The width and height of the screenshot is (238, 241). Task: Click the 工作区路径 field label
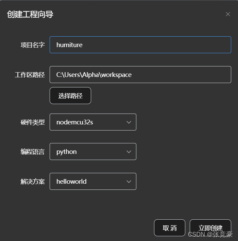click(30, 75)
